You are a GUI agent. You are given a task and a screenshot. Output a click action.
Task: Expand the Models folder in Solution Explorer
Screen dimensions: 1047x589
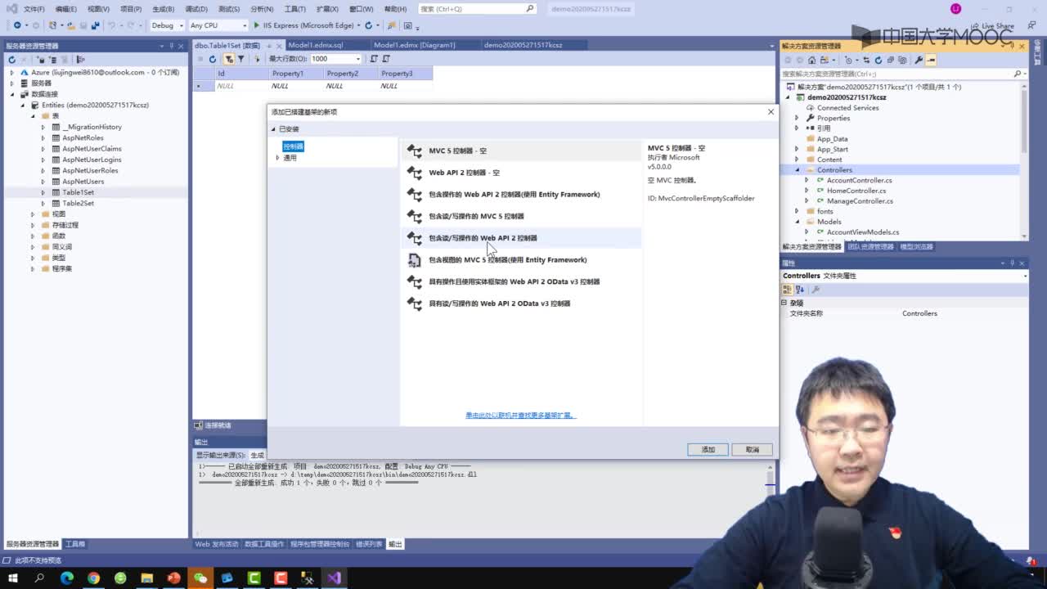[797, 222]
